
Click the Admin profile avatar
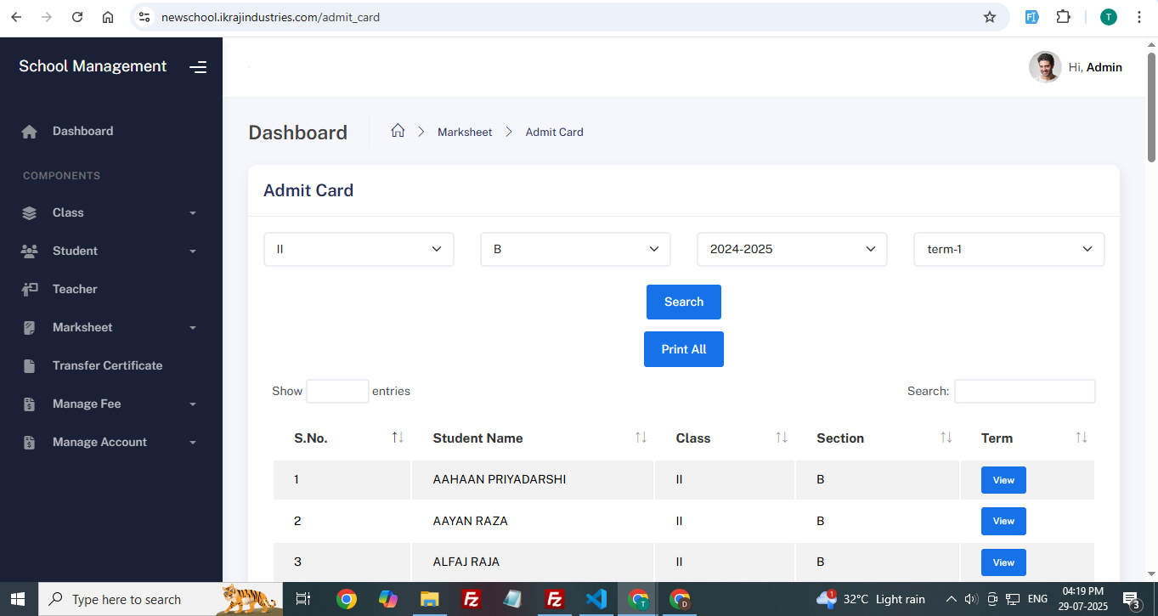(x=1044, y=67)
